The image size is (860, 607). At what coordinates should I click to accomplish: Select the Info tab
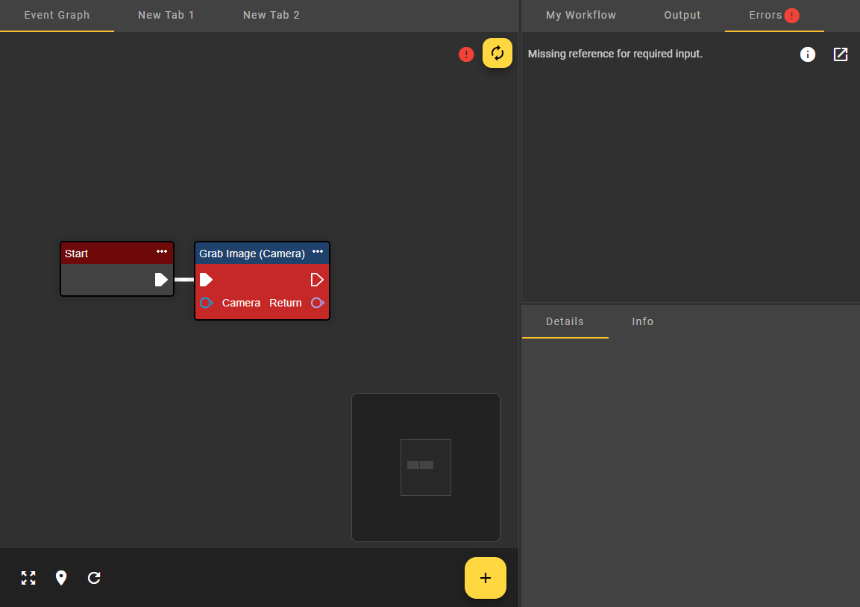click(x=643, y=321)
